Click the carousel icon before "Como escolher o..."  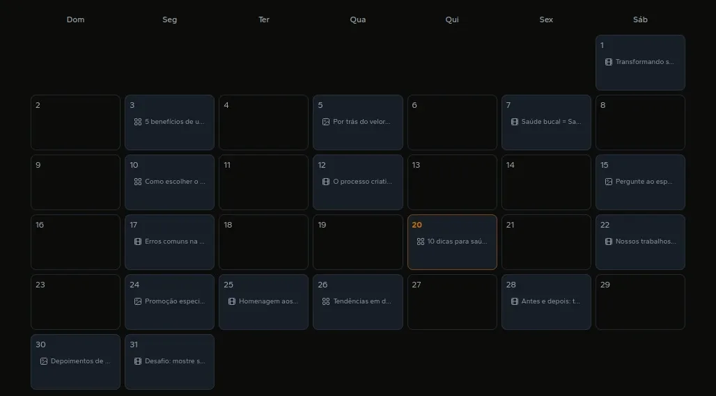pyautogui.click(x=137, y=182)
